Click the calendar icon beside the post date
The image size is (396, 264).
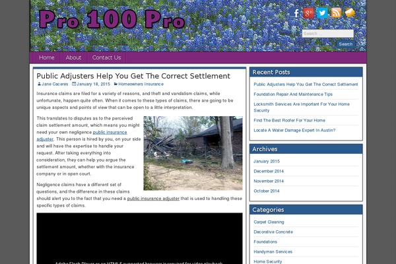pyautogui.click(x=74, y=84)
